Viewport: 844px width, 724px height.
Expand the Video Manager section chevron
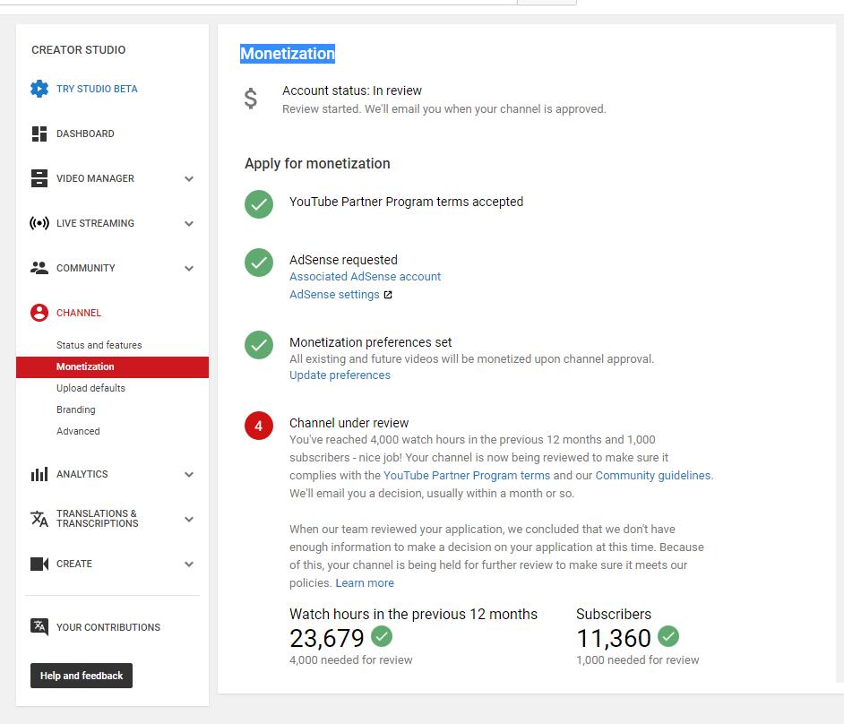189,178
